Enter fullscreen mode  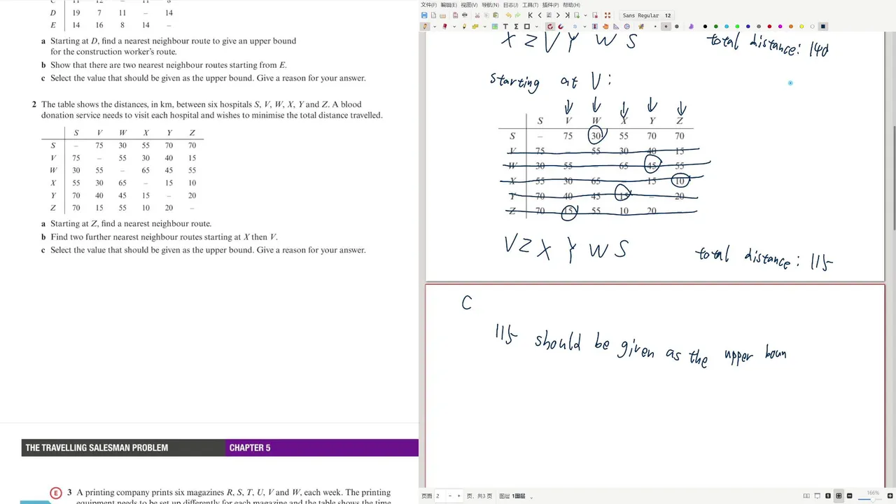pyautogui.click(x=607, y=15)
